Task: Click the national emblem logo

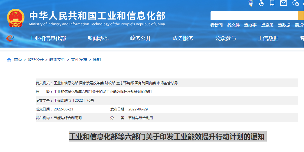Action: point(16,18)
